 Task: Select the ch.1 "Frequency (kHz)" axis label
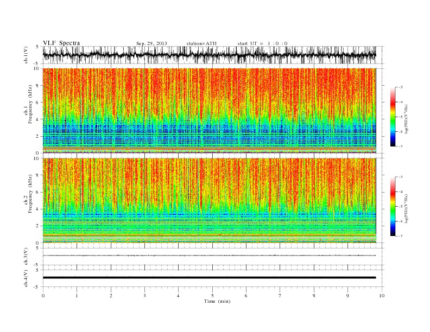click(30, 104)
